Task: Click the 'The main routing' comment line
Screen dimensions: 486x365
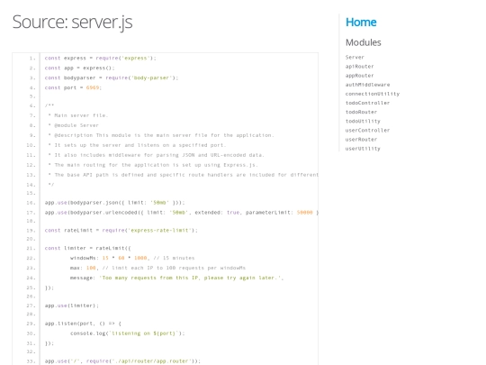Action: point(153,165)
